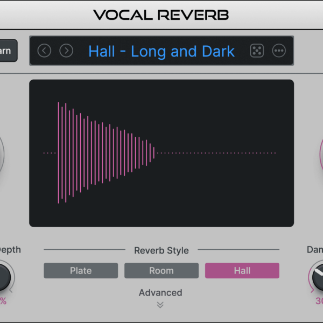323x323 pixels.
Task: Randomize preset with the dice icon
Action: point(257,51)
